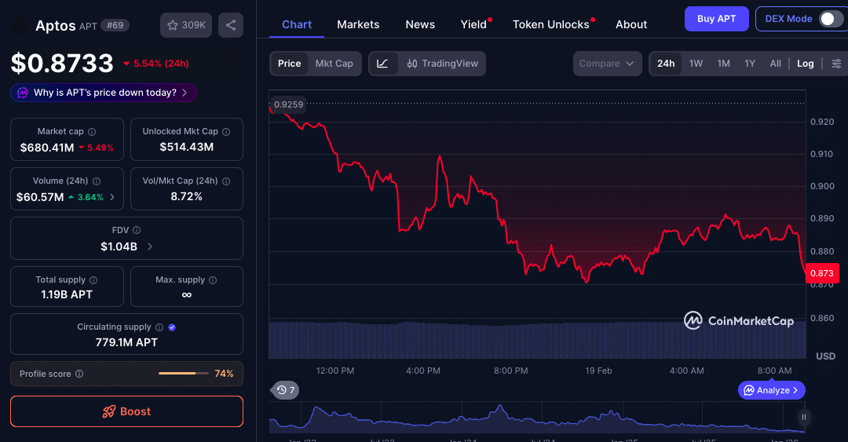Click the Analyze button
The image size is (848, 442).
pos(772,390)
